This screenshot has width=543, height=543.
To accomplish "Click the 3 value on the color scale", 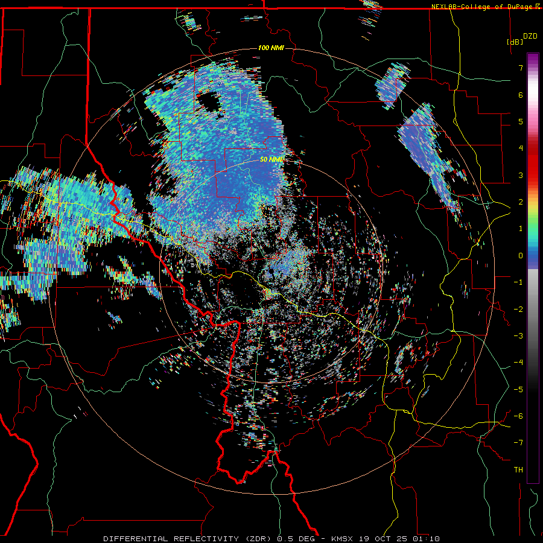I will pos(521,175).
